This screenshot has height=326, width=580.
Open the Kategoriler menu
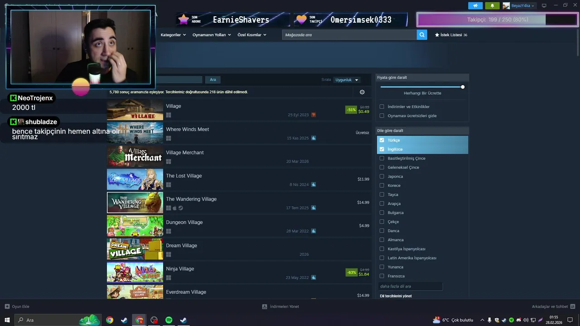tap(173, 35)
